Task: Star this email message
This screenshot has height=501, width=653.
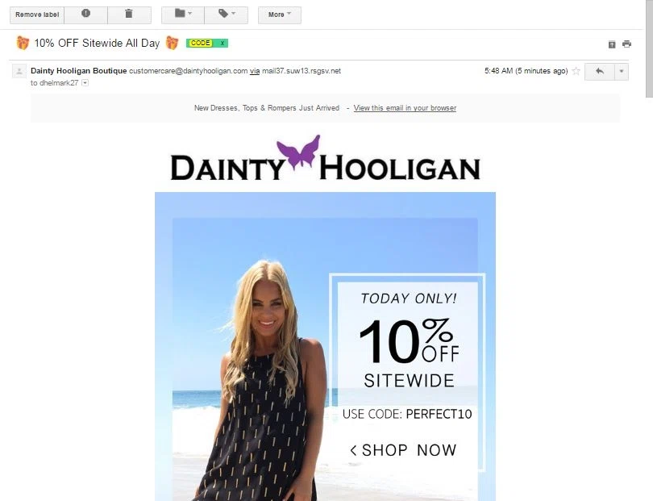Action: 576,71
